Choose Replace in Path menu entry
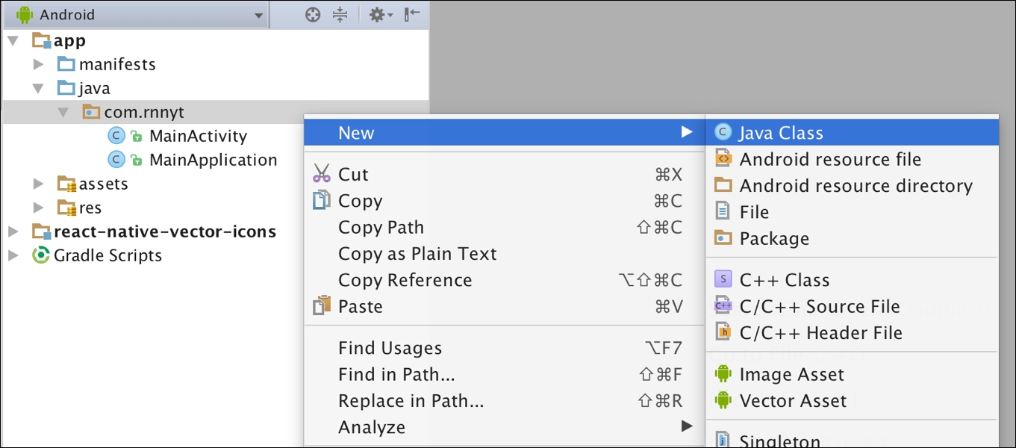 (504, 401)
